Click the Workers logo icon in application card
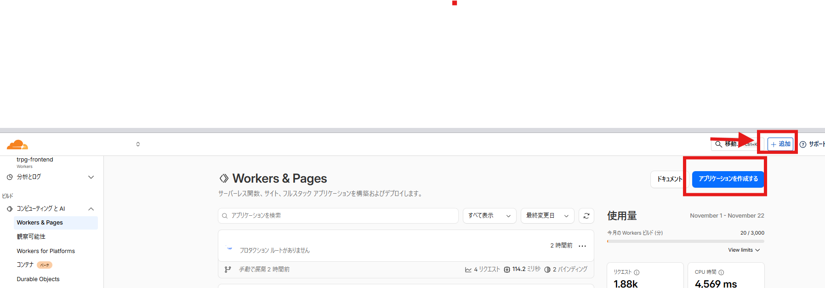This screenshot has width=825, height=288. [x=230, y=248]
